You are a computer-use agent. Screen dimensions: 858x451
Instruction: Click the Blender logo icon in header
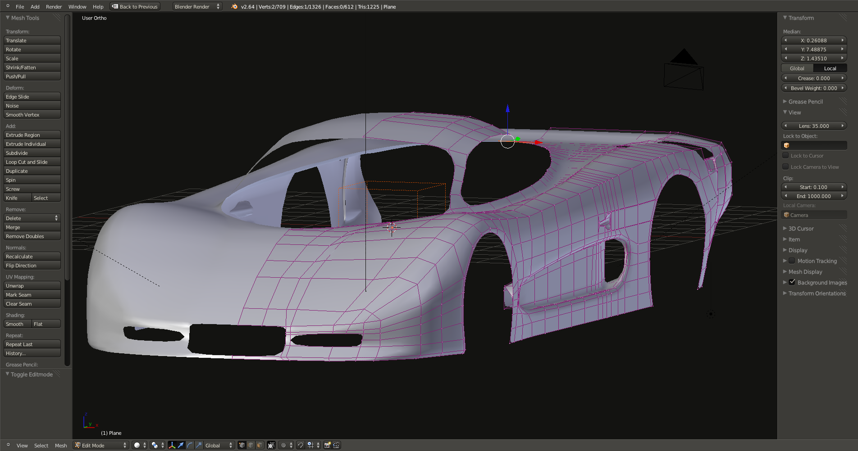pyautogui.click(x=234, y=6)
